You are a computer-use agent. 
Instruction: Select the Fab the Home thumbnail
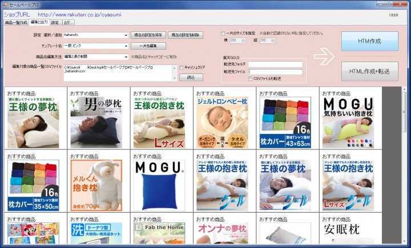point(159,233)
